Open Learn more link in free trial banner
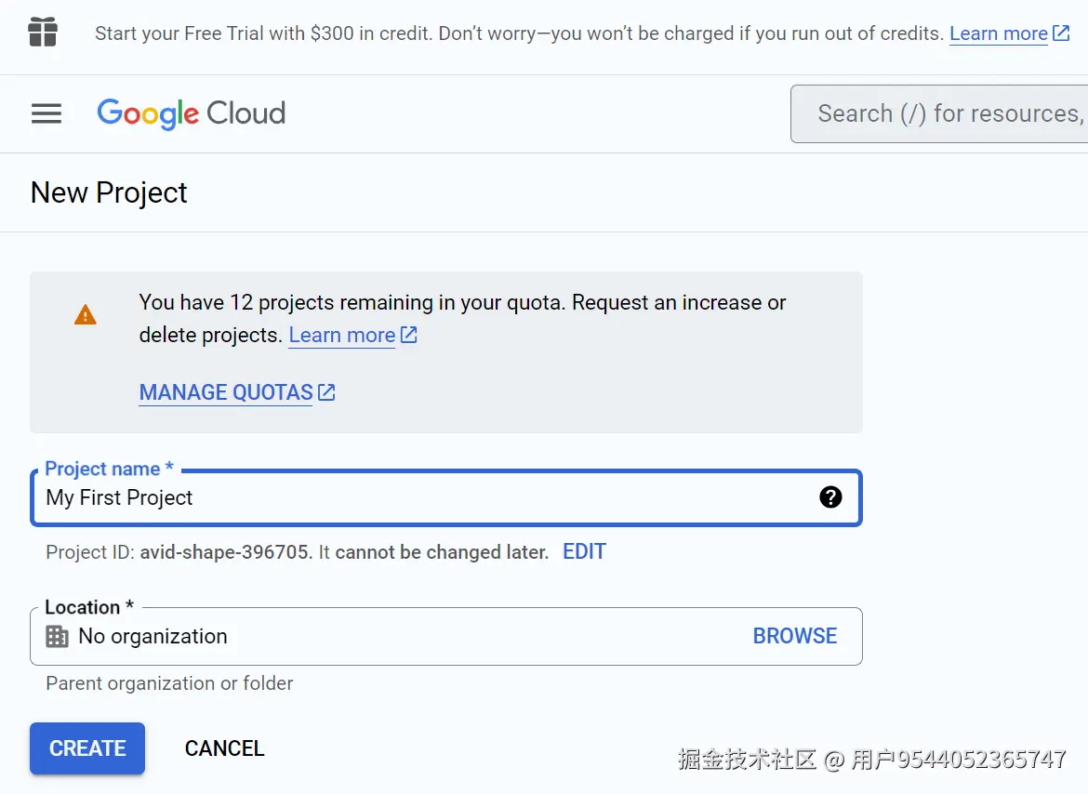 [x=998, y=33]
